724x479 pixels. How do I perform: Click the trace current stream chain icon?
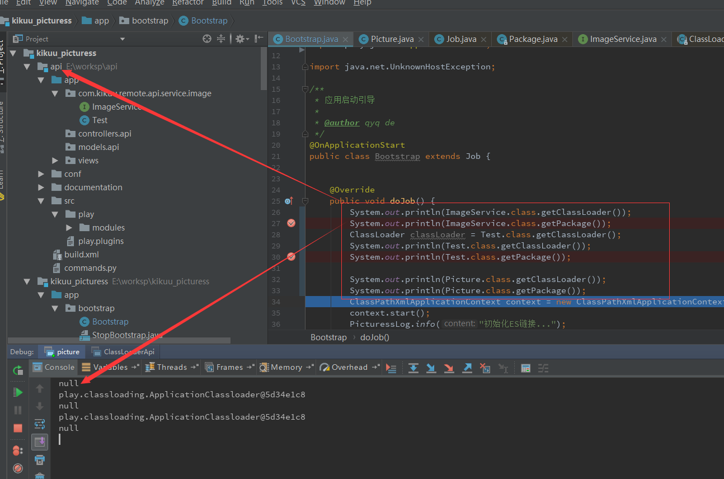pyautogui.click(x=543, y=368)
